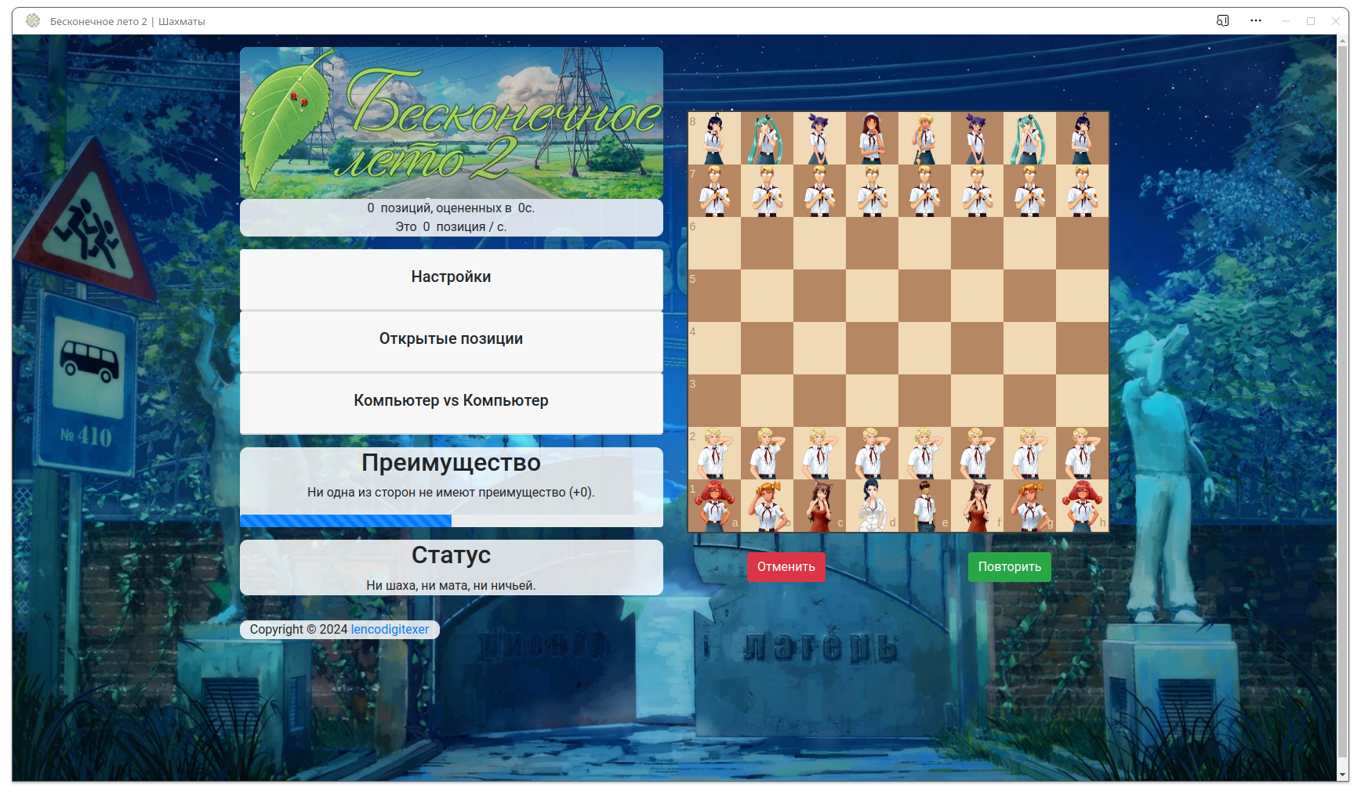Open the Настройки settings panel
Image resolution: width=1361 pixels, height=806 pixels.
451,279
